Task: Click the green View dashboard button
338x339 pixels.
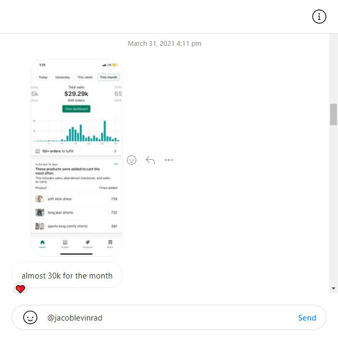Action: coord(76,109)
